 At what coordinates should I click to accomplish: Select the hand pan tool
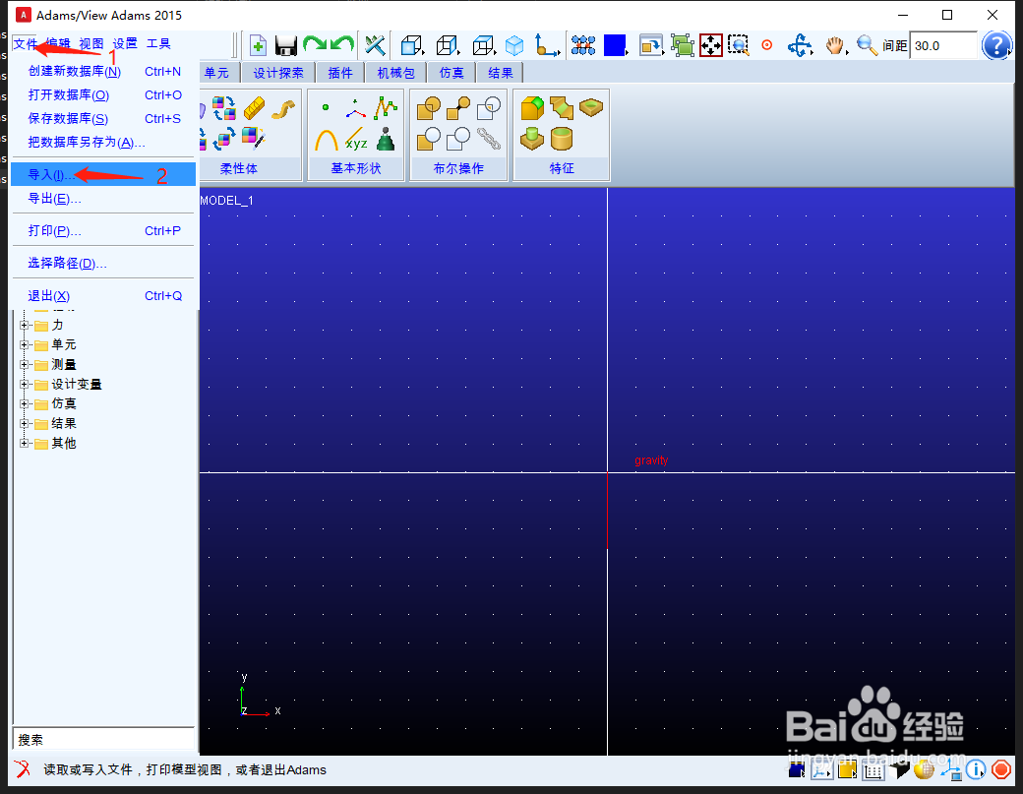835,45
